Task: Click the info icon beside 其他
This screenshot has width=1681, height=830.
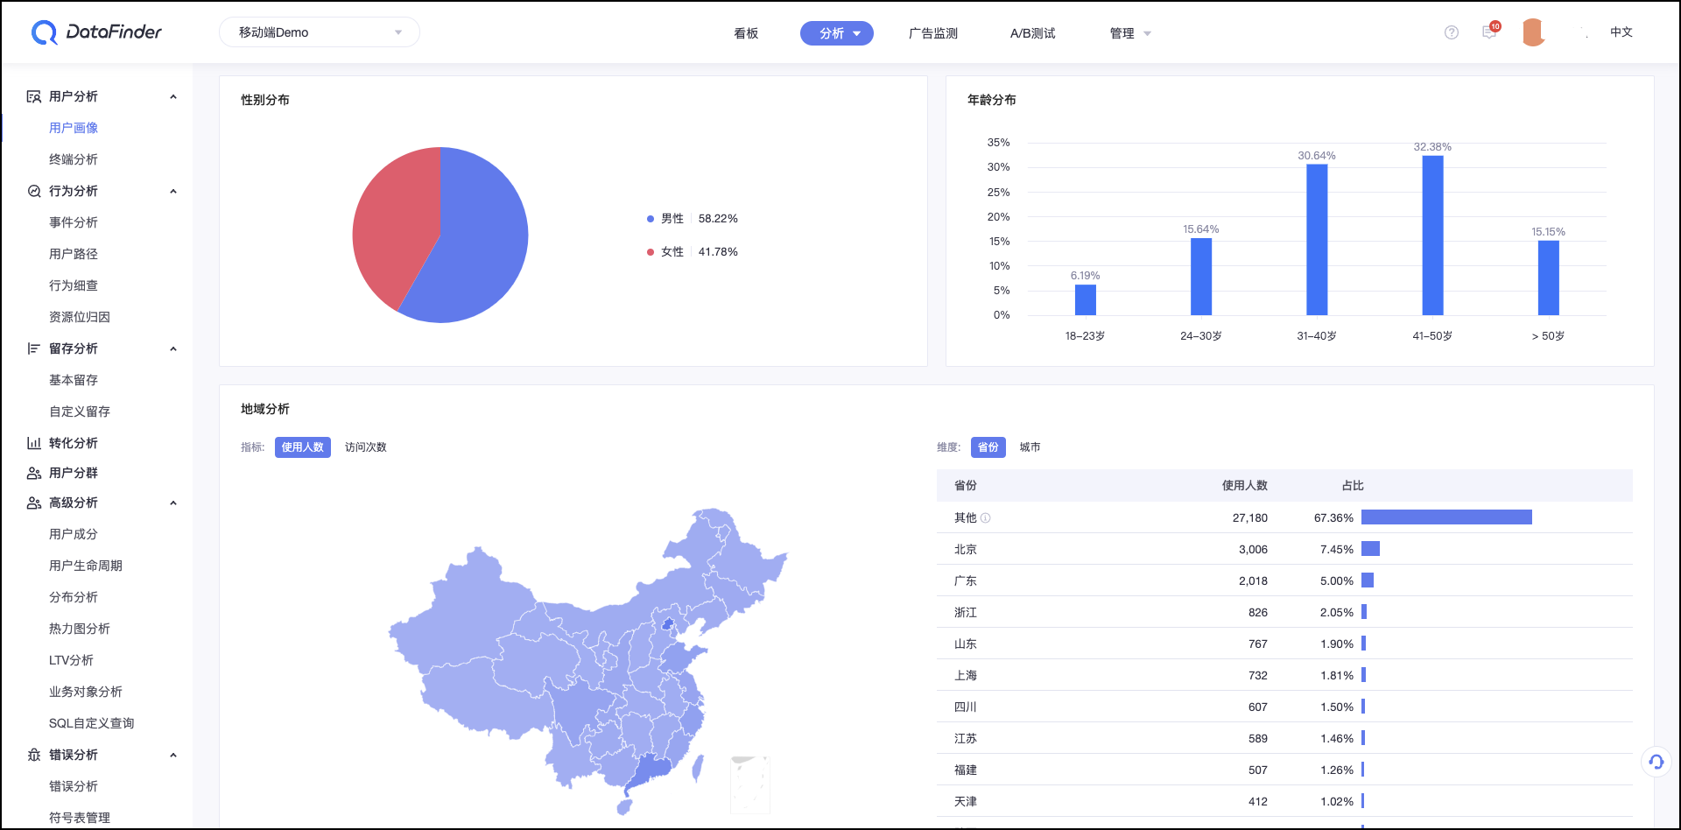Action: 986,518
